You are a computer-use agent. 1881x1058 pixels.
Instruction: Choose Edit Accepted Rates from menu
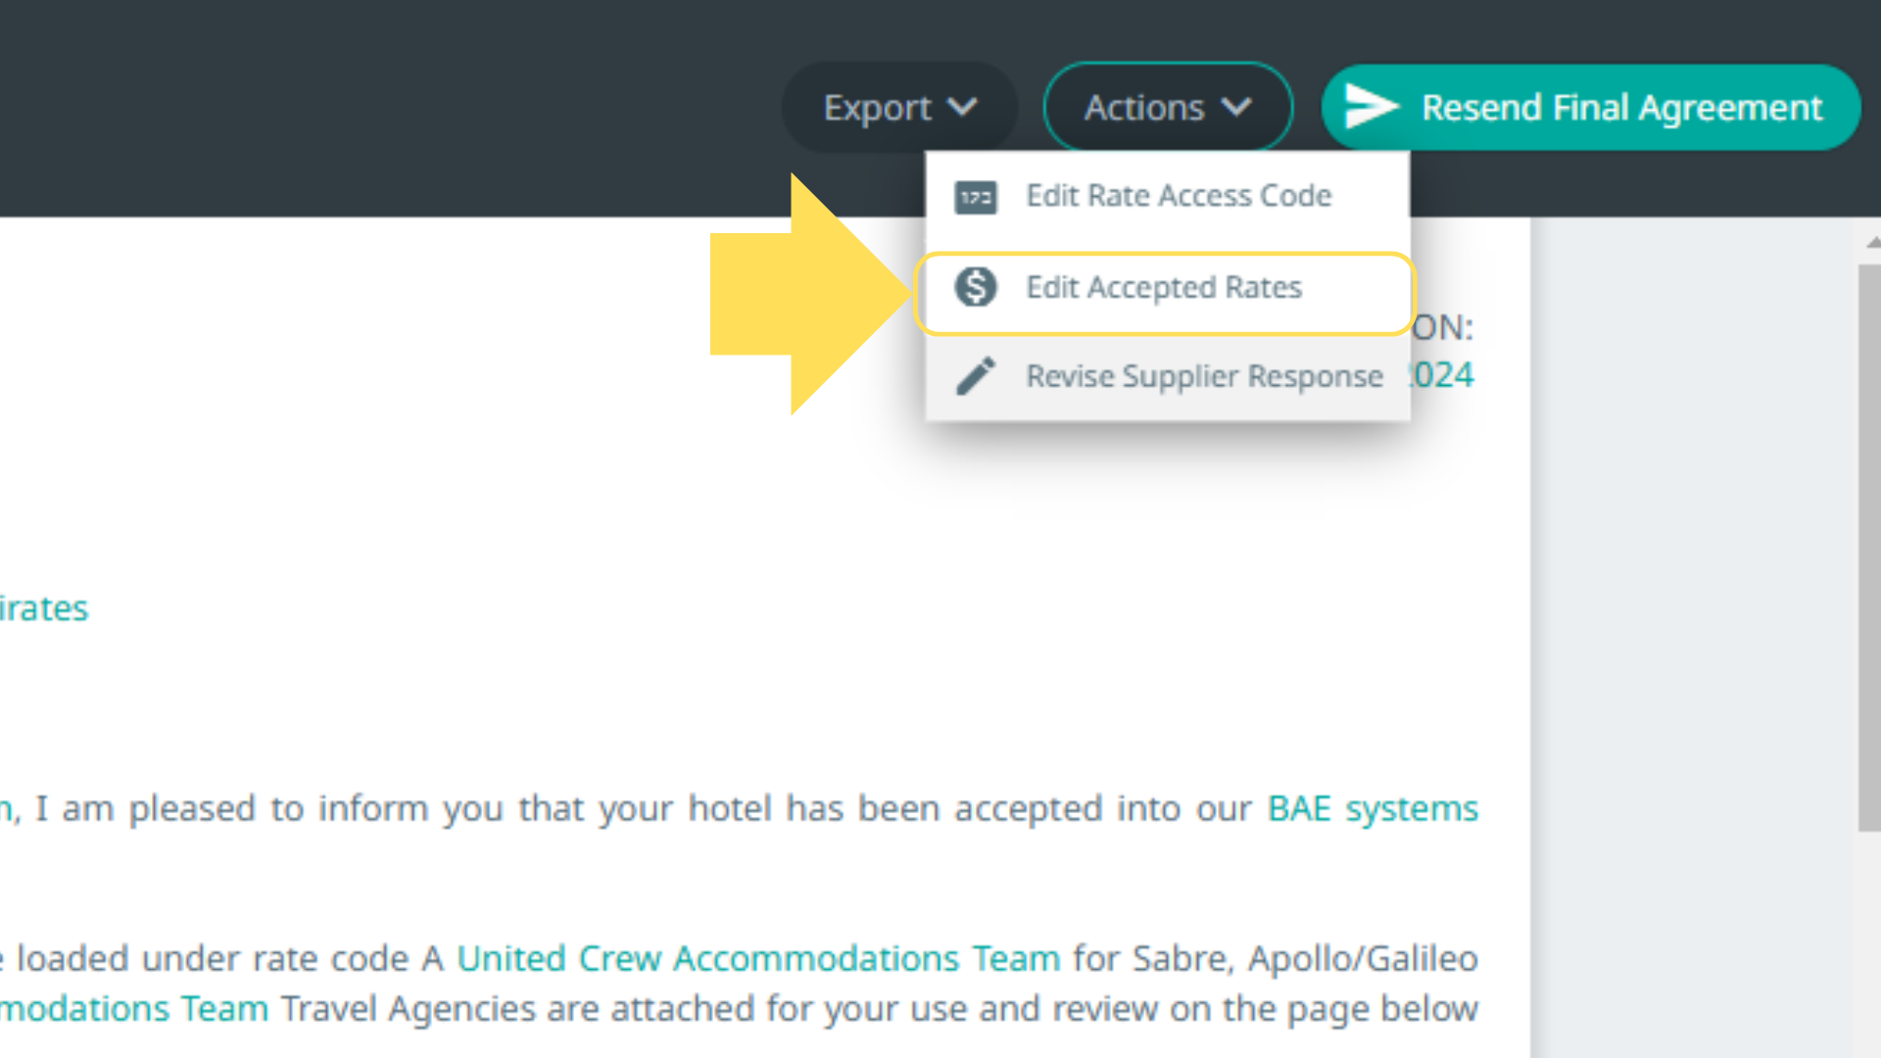[1164, 288]
